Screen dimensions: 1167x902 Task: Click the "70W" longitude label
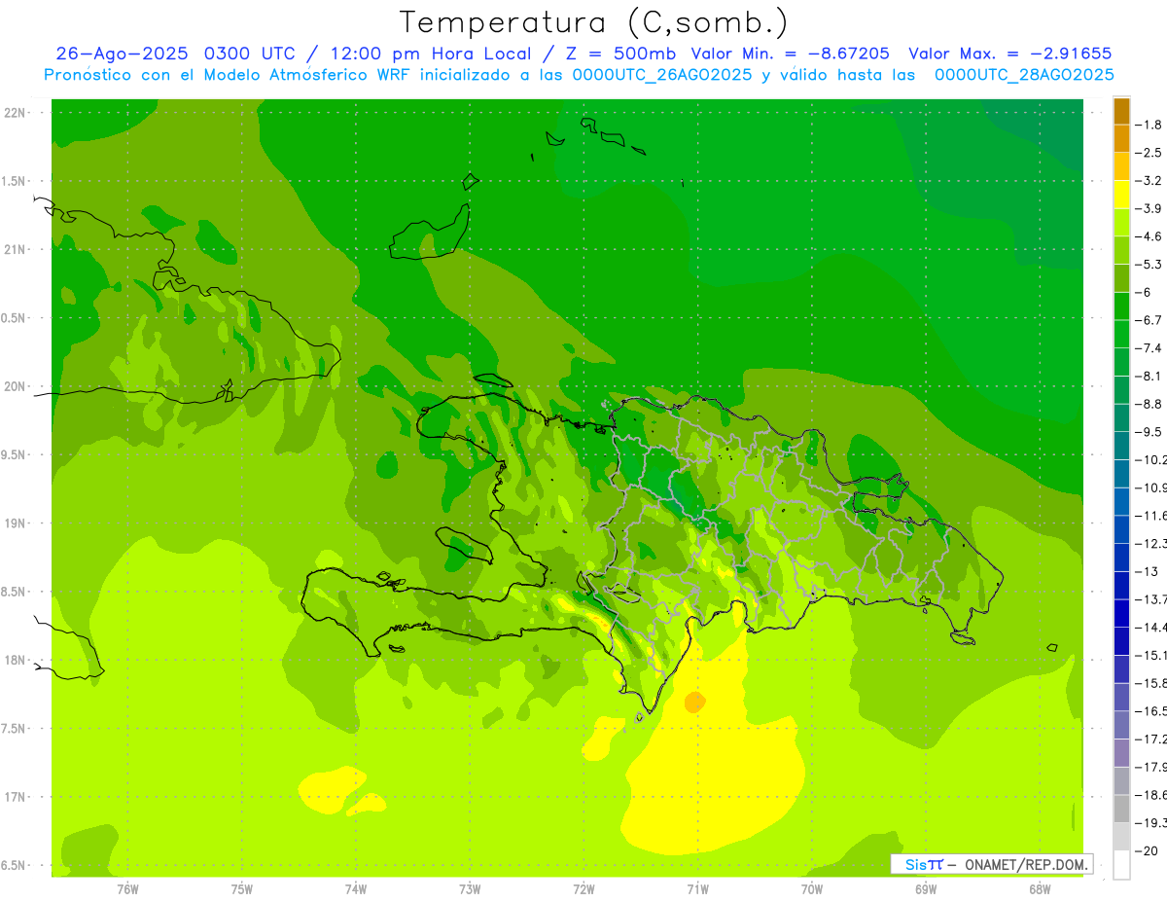tap(811, 889)
